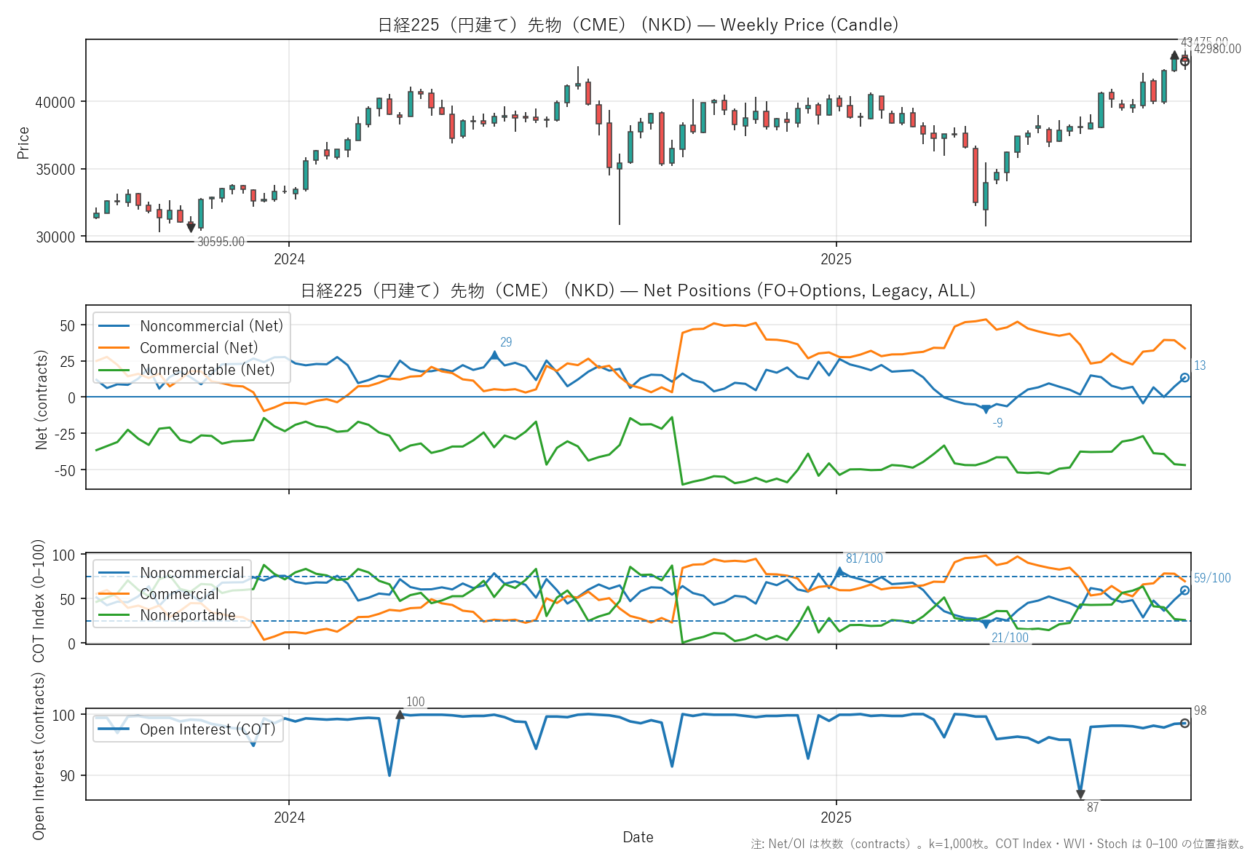Image resolution: width=1258 pixels, height=859 pixels.
Task: Click the circle marker at latest net value 13
Action: coord(1184,378)
